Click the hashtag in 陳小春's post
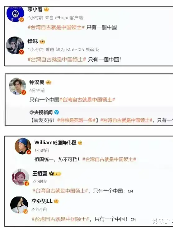This screenshot has height=228, width=173. coord(56,27)
